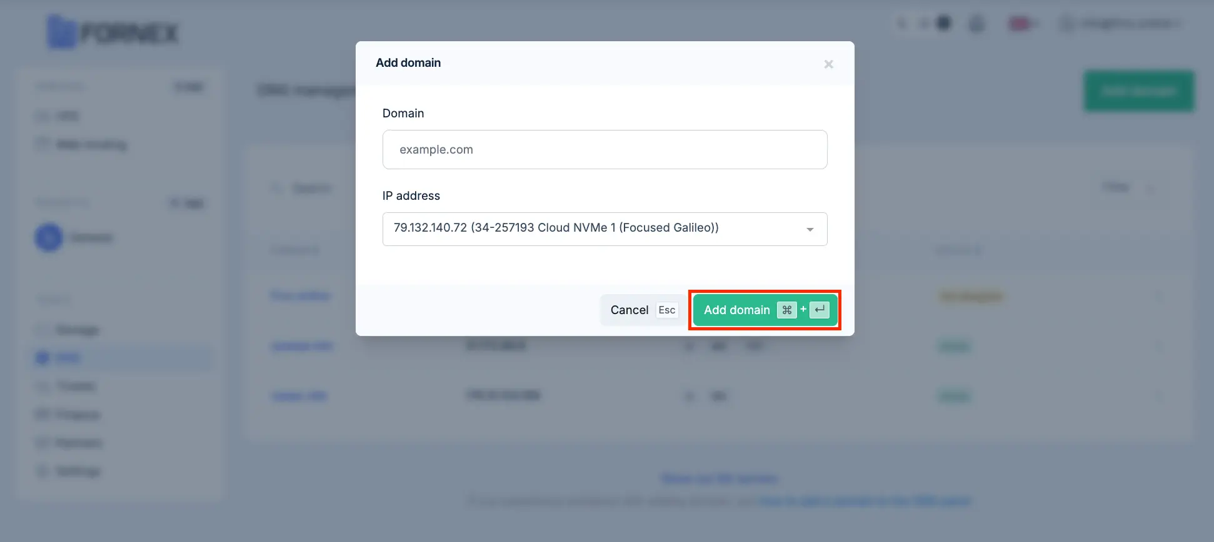This screenshot has height=542, width=1214.
Task: Click the IP address dropdown arrow
Action: click(810, 229)
